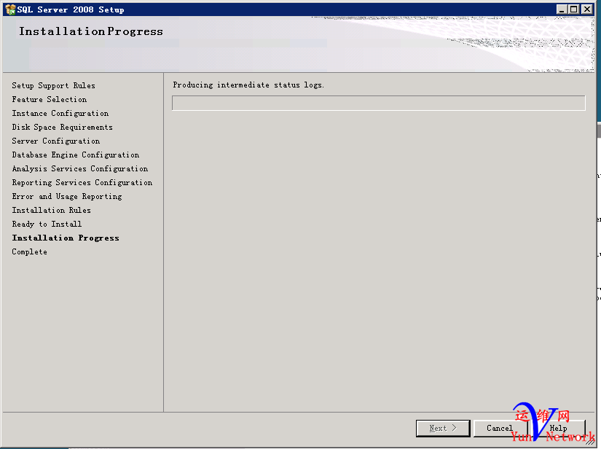This screenshot has width=601, height=449.
Task: Click the Next button
Action: pos(443,428)
